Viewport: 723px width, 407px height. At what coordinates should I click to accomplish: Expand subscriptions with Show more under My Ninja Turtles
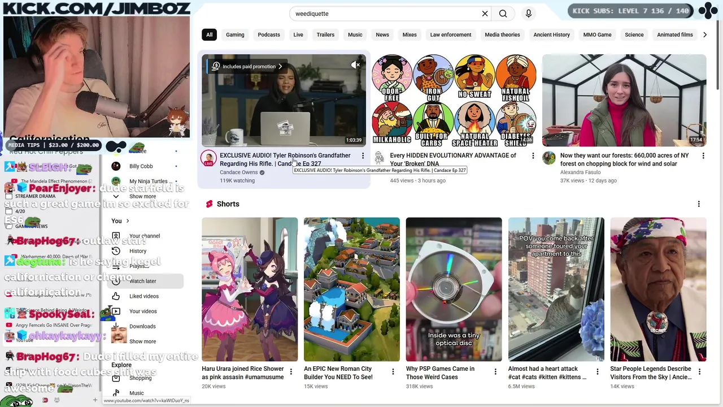point(142,197)
